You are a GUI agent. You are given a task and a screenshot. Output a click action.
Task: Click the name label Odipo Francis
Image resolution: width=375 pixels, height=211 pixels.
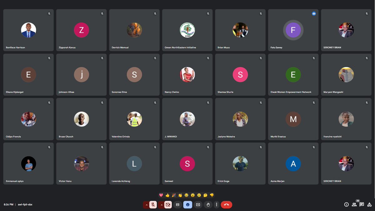tap(13, 137)
